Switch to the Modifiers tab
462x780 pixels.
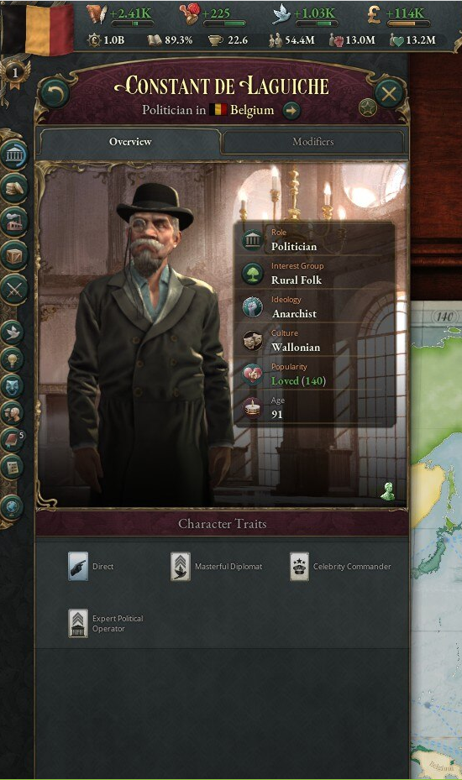click(x=313, y=142)
